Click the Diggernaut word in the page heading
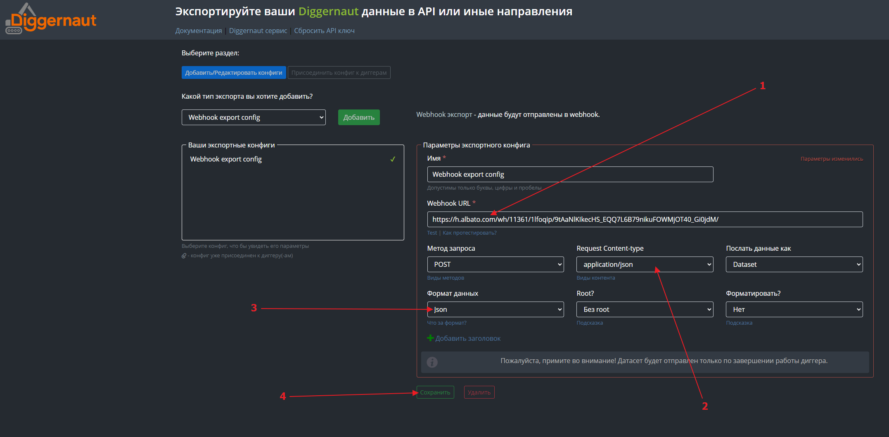This screenshot has width=889, height=437. [x=328, y=12]
